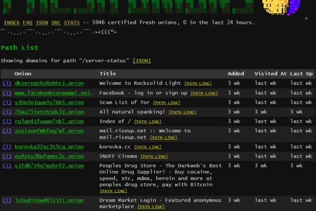
Task: Click info (i) next to rulgo4jfuqwn onion
Action: tap(7, 121)
